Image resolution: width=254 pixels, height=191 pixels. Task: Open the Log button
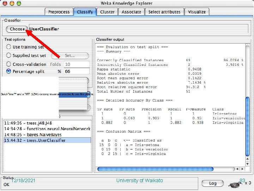click(x=213, y=183)
